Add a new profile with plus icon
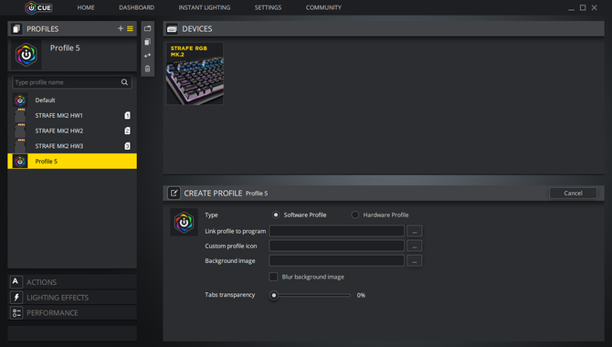 121,28
